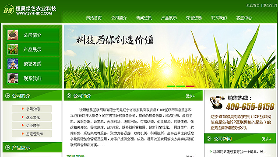Open 新闻资讯 in the navigation bar
278x157 pixels.
coord(144,18)
